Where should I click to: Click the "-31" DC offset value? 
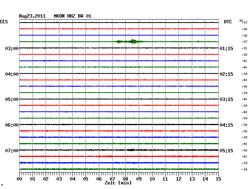click(x=244, y=48)
